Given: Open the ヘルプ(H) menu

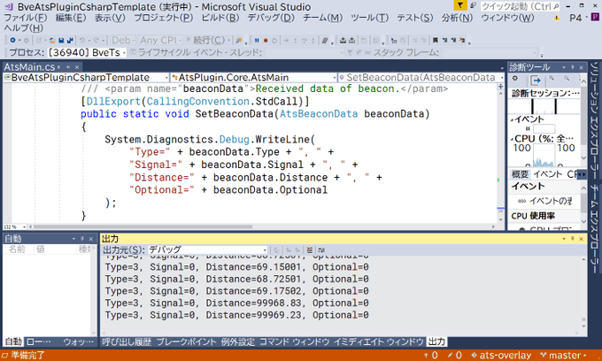Looking at the screenshot, I should click(x=23, y=28).
